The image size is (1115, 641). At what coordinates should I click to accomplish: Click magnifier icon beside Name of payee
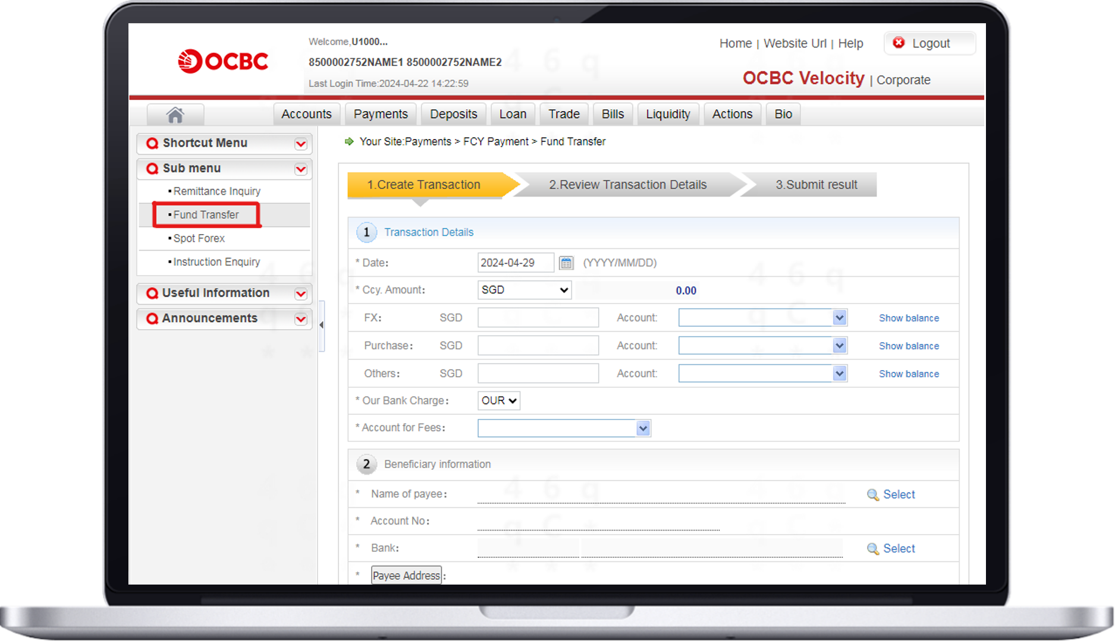872,495
